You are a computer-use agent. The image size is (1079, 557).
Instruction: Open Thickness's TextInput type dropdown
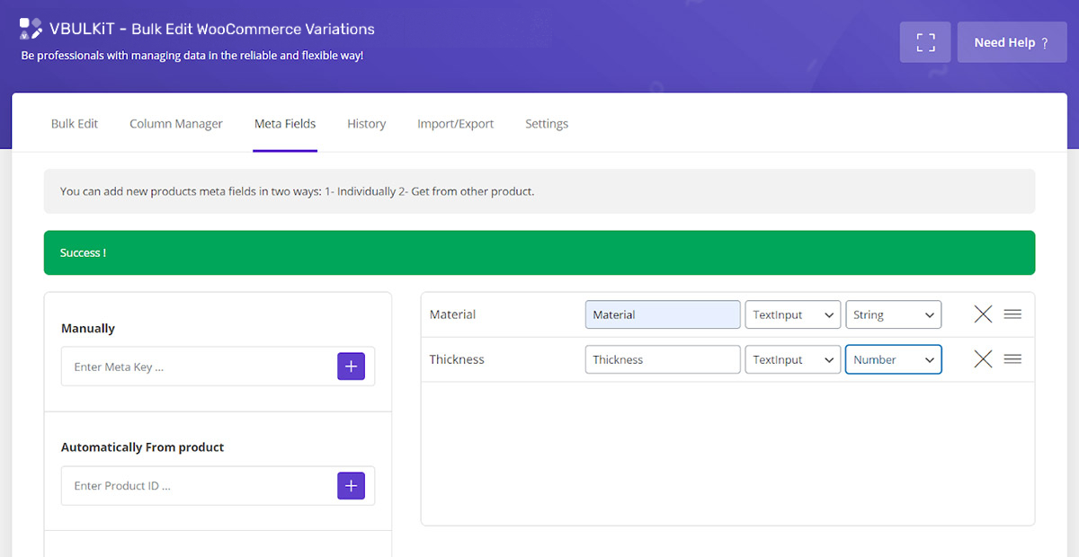click(x=792, y=359)
